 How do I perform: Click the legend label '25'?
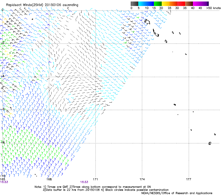[x=169, y=8]
